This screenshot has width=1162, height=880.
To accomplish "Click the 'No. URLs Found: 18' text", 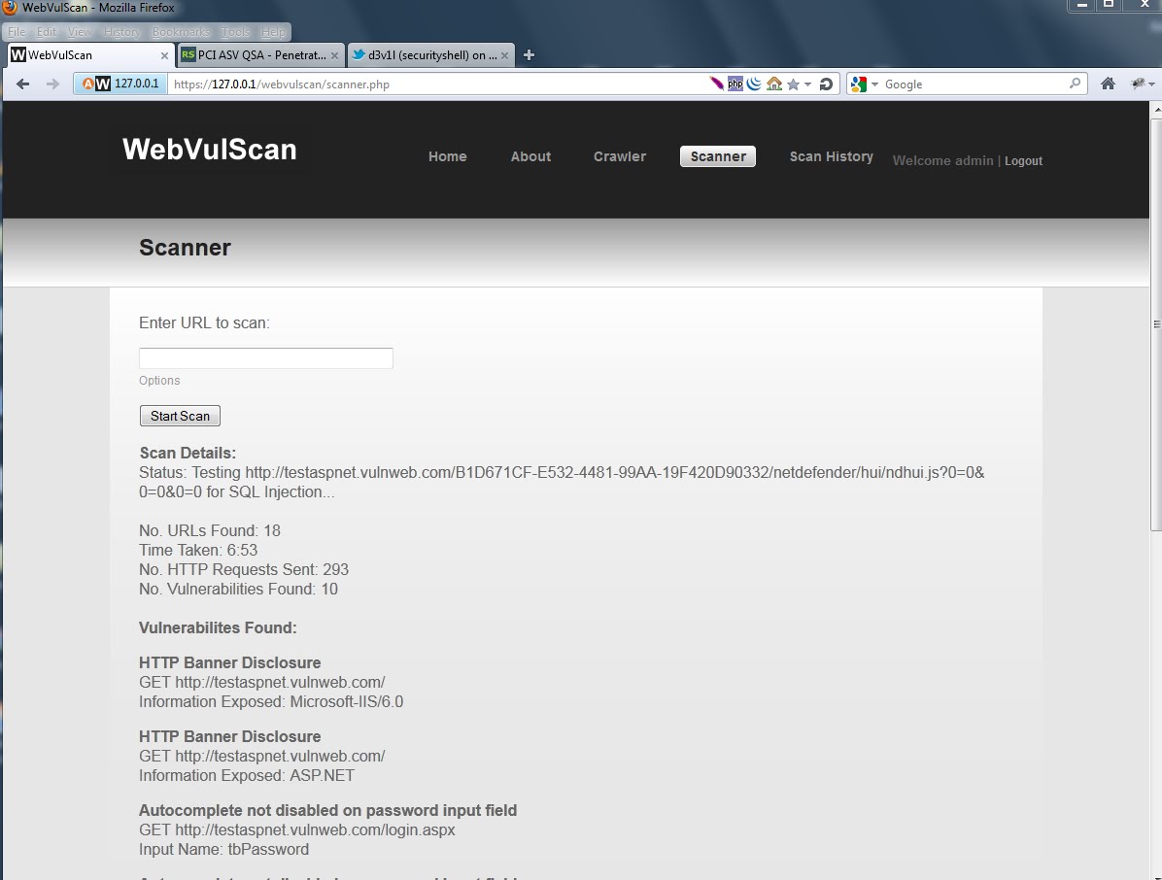I will click(x=210, y=530).
